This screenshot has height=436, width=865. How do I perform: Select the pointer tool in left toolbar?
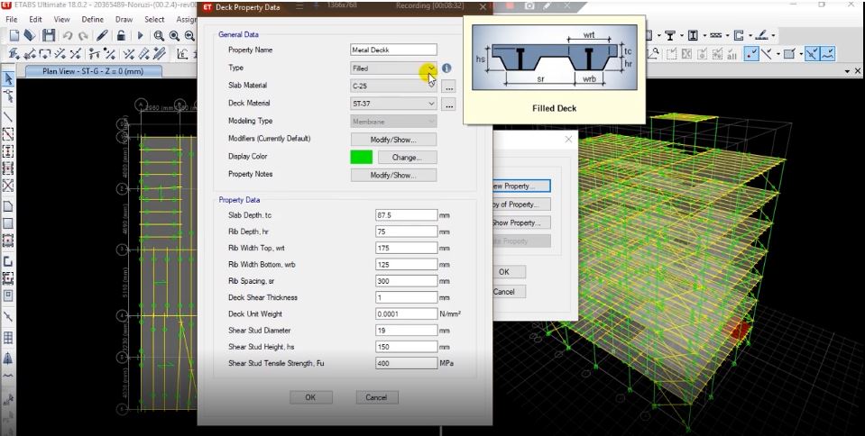8,77
